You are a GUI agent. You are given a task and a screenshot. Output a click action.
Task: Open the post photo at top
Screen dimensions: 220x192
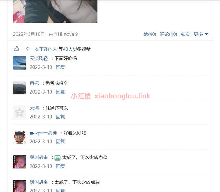tap(55, 11)
